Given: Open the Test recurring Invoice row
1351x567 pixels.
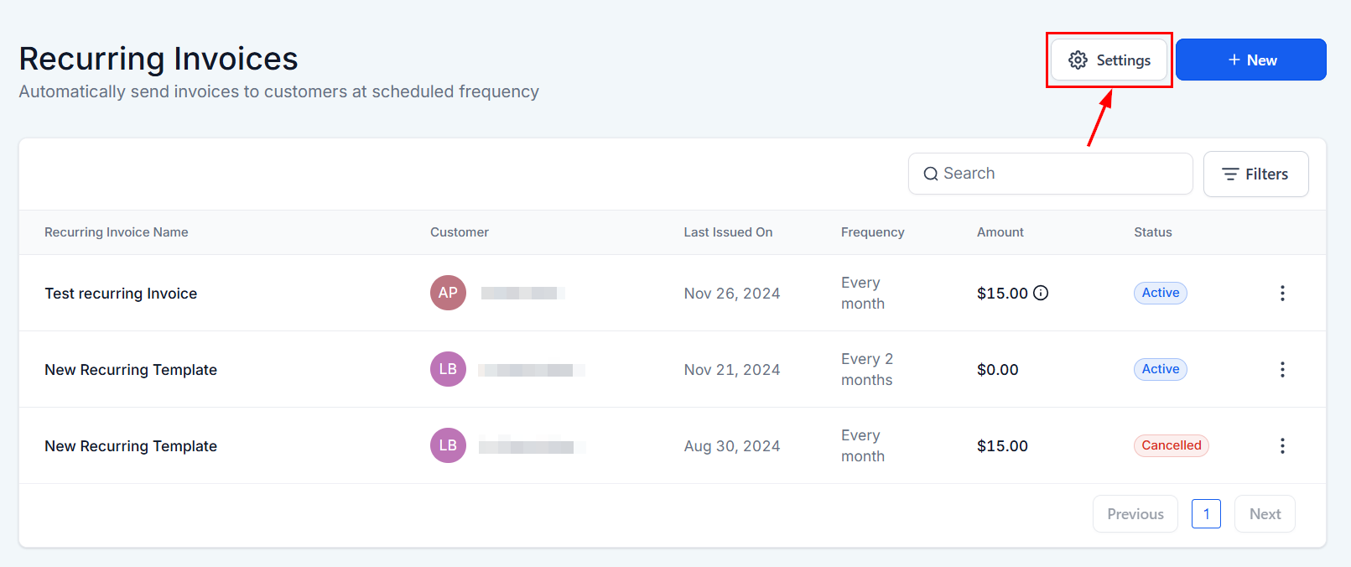Looking at the screenshot, I should point(121,294).
